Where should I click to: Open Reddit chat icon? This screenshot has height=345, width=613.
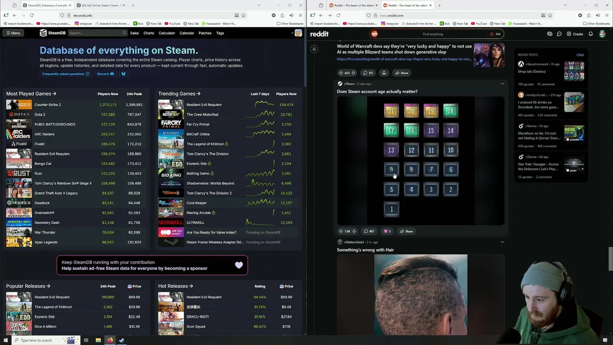(559, 34)
